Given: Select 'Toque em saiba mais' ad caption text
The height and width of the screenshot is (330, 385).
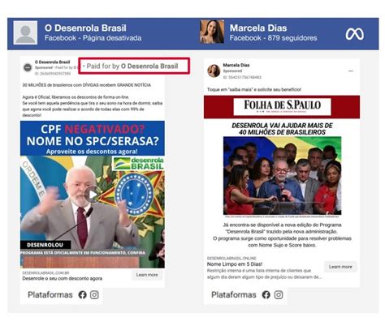Looking at the screenshot, I should pyautogui.click(x=254, y=89).
